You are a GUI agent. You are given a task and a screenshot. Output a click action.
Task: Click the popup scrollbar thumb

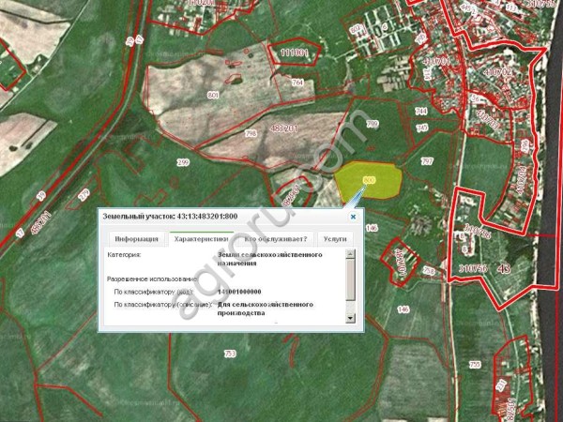pos(351,278)
